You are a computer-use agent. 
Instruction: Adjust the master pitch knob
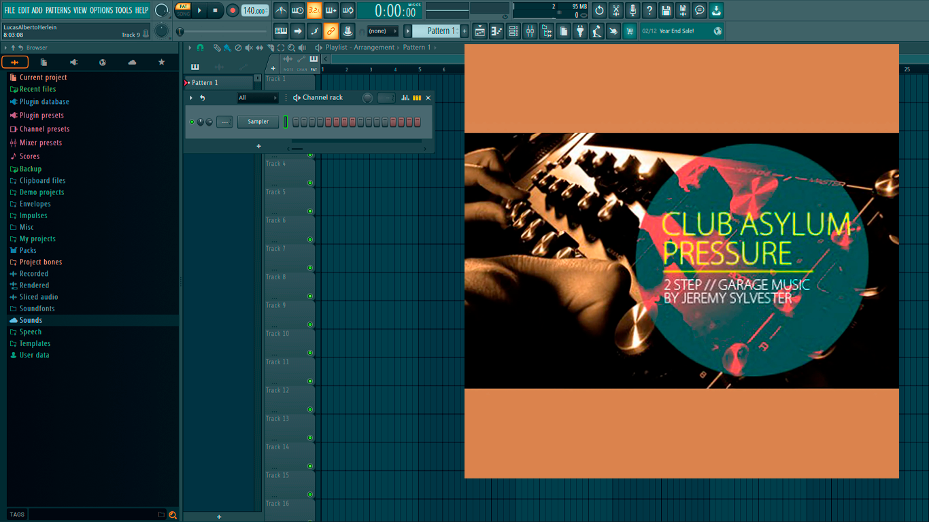pyautogui.click(x=162, y=31)
